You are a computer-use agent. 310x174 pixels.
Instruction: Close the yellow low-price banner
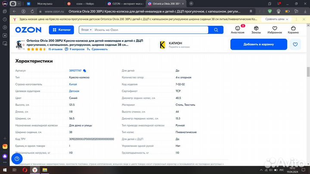coord(304,19)
